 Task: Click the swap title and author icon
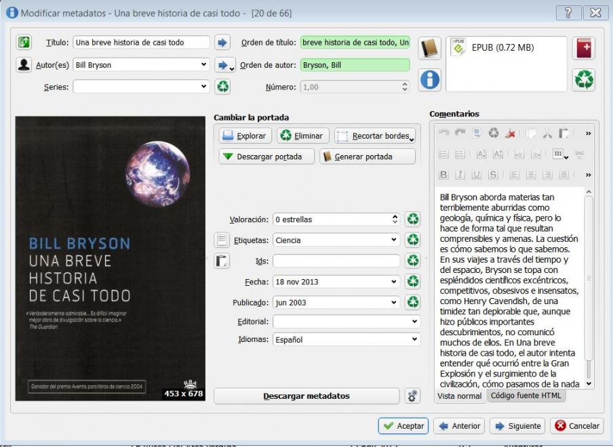click(x=24, y=43)
